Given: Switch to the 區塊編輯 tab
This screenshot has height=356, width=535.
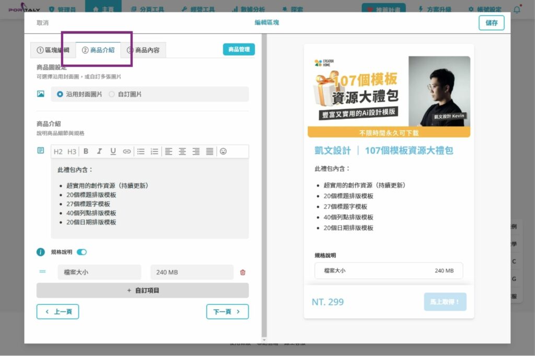Looking at the screenshot, I should (53, 50).
